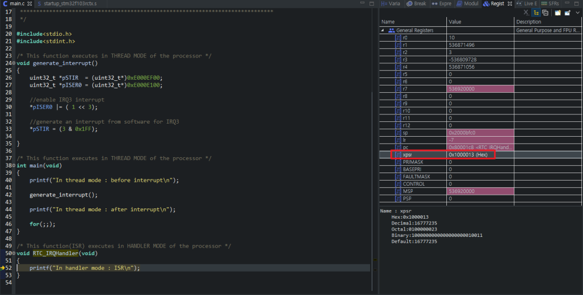This screenshot has width=583, height=295.
Task: Open the Expressions tab
Action: click(442, 3)
